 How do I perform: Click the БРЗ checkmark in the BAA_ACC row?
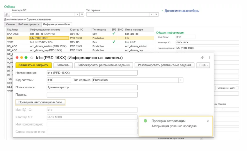pyautogui.click(x=114, y=33)
